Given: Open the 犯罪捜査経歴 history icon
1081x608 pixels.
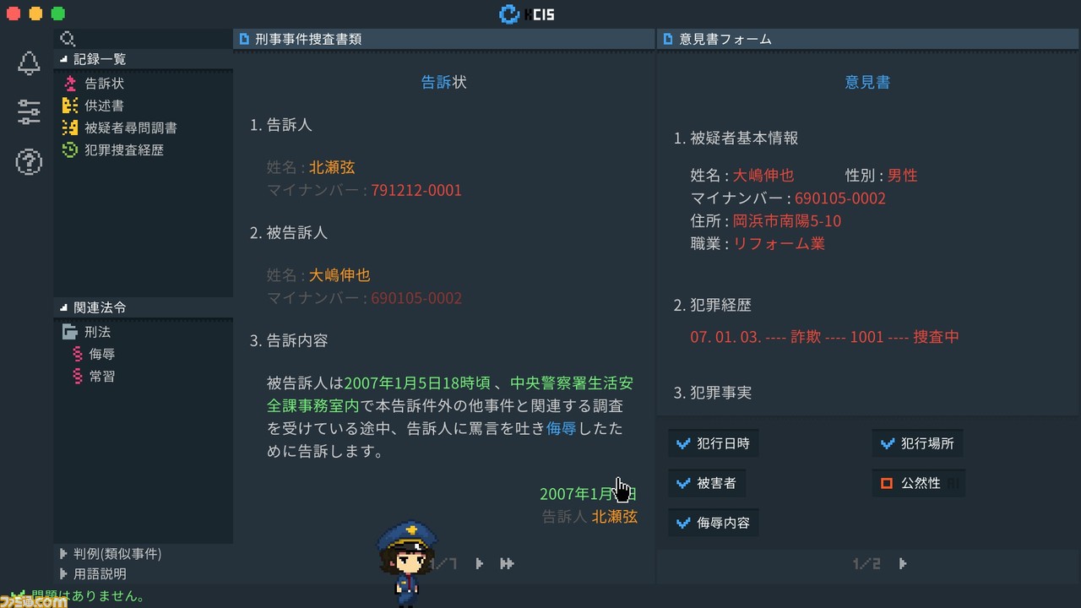Looking at the screenshot, I should [x=70, y=149].
